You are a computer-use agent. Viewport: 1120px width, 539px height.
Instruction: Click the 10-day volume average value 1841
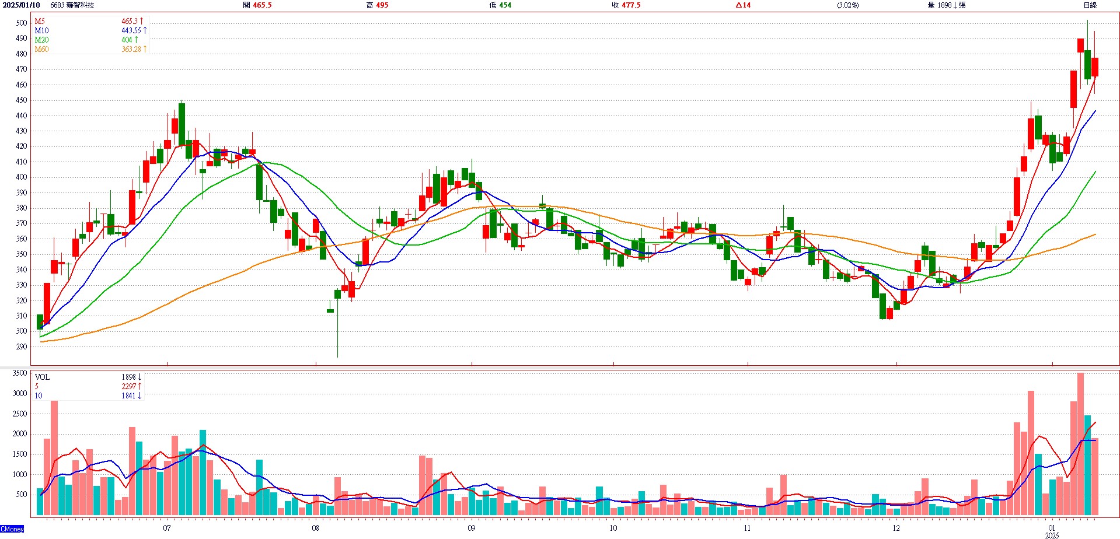[131, 395]
